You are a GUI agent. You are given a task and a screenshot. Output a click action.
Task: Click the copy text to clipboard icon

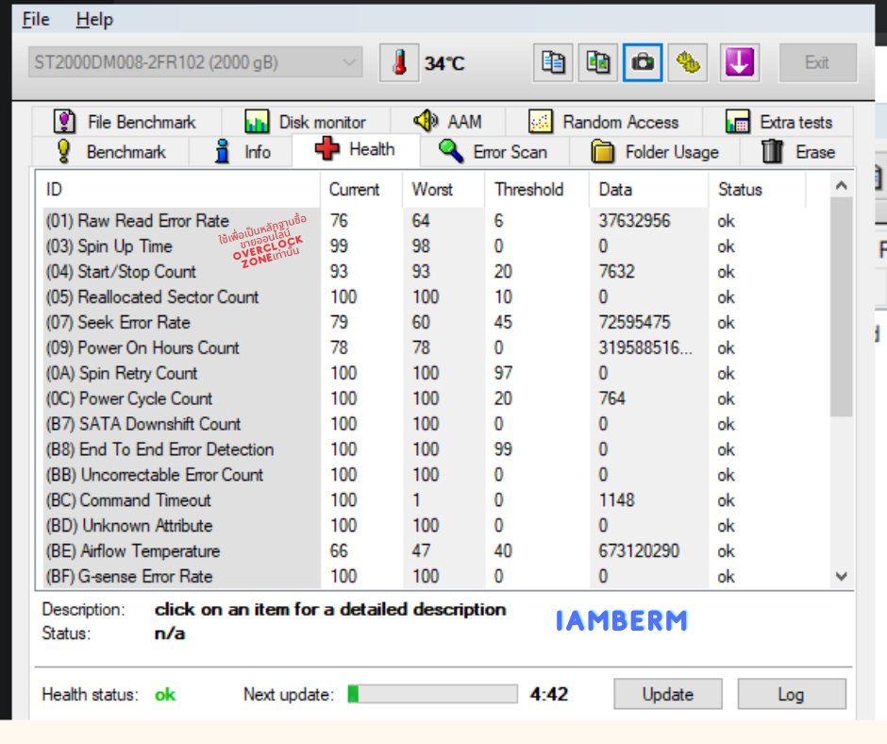[553, 63]
